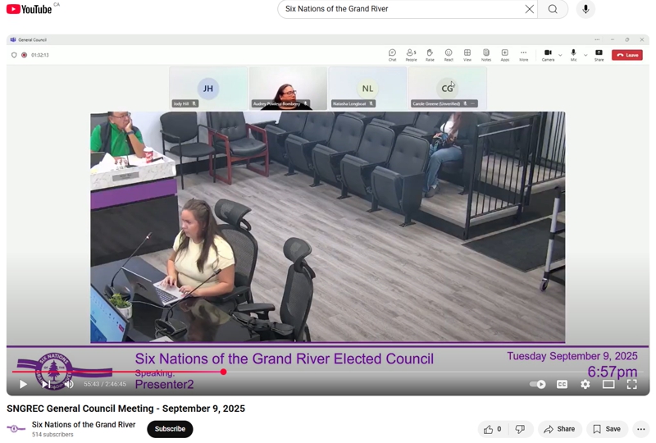Expand the Mic options arrow
Screen dimensions: 656x443
(x=585, y=55)
